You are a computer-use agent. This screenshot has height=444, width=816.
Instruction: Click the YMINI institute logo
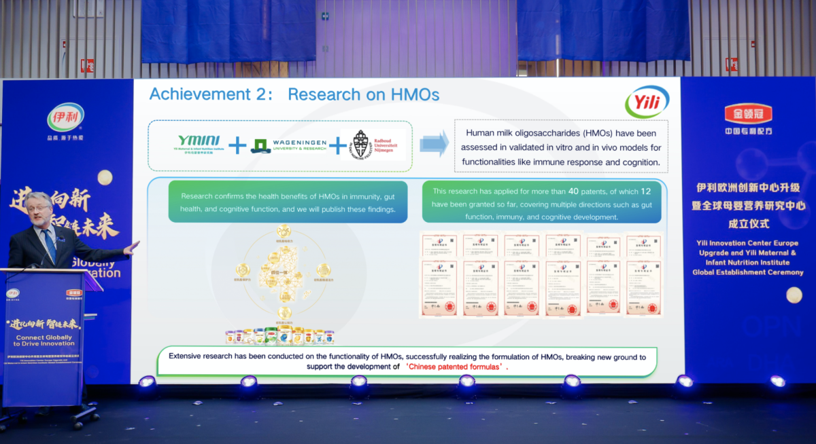point(198,145)
